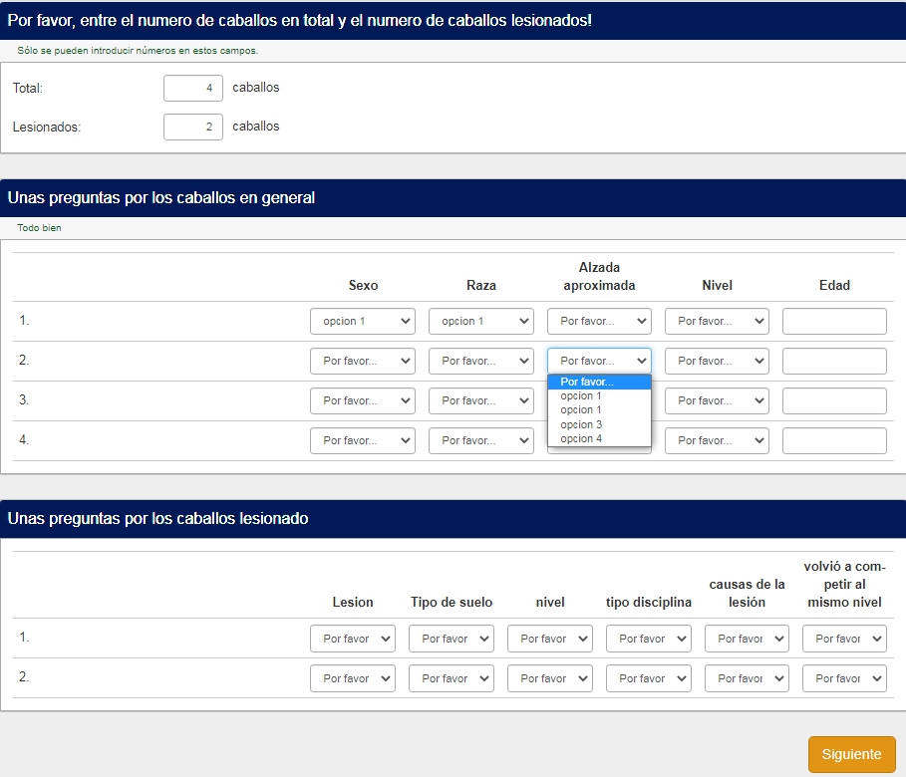Expand the Raza dropdown in row 1
Image resolution: width=906 pixels, height=777 pixels.
pos(480,321)
